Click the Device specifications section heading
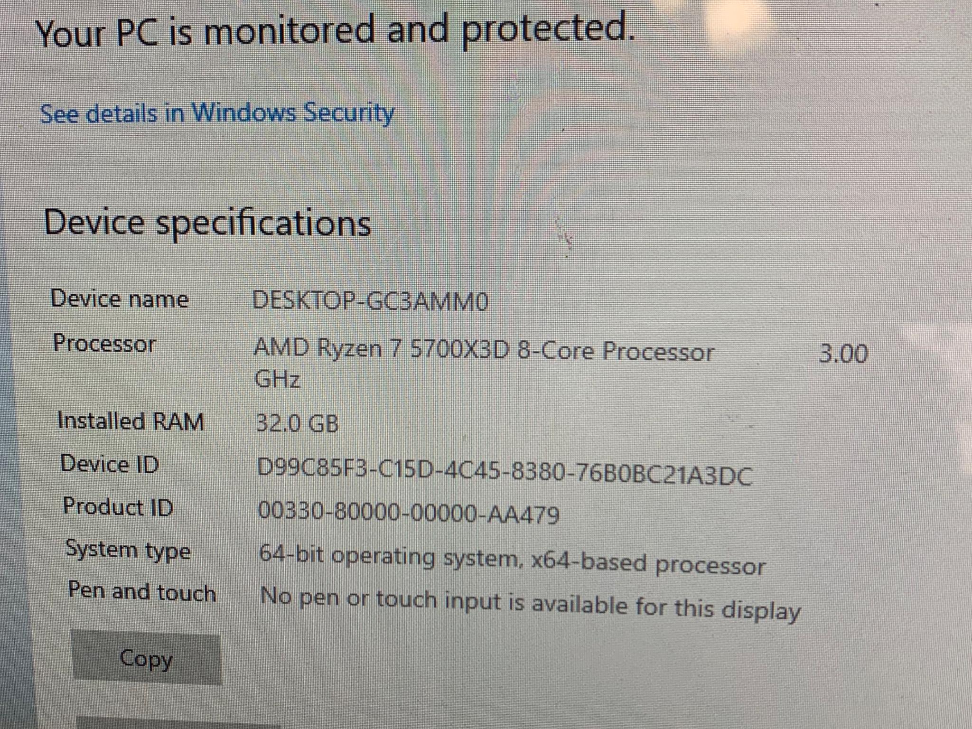Screen dimensions: 972x729 point(207,223)
